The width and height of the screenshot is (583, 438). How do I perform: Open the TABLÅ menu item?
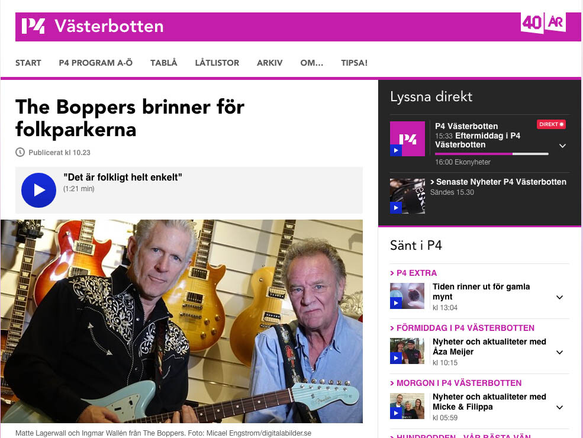point(163,63)
